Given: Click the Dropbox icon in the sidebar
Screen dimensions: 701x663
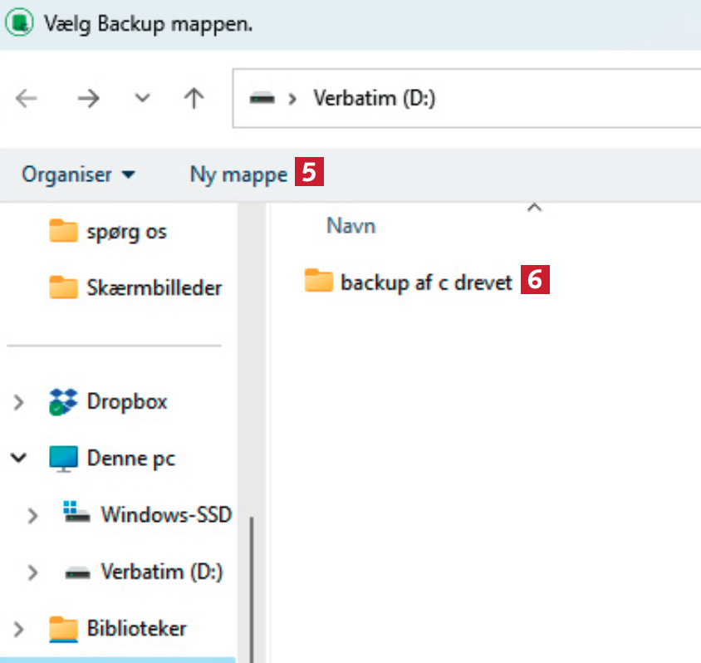Looking at the screenshot, I should tap(62, 401).
